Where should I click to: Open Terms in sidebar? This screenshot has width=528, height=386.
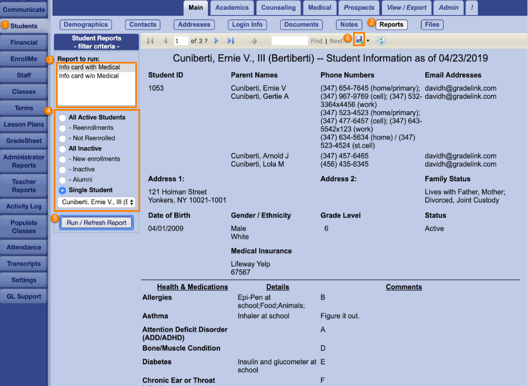(x=24, y=108)
